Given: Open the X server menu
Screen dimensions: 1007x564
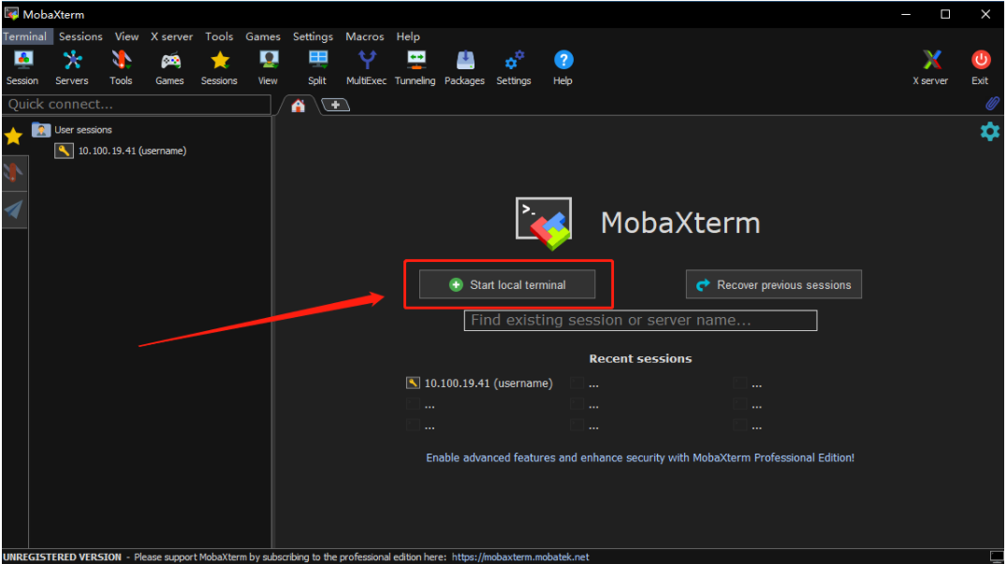Looking at the screenshot, I should tap(171, 36).
